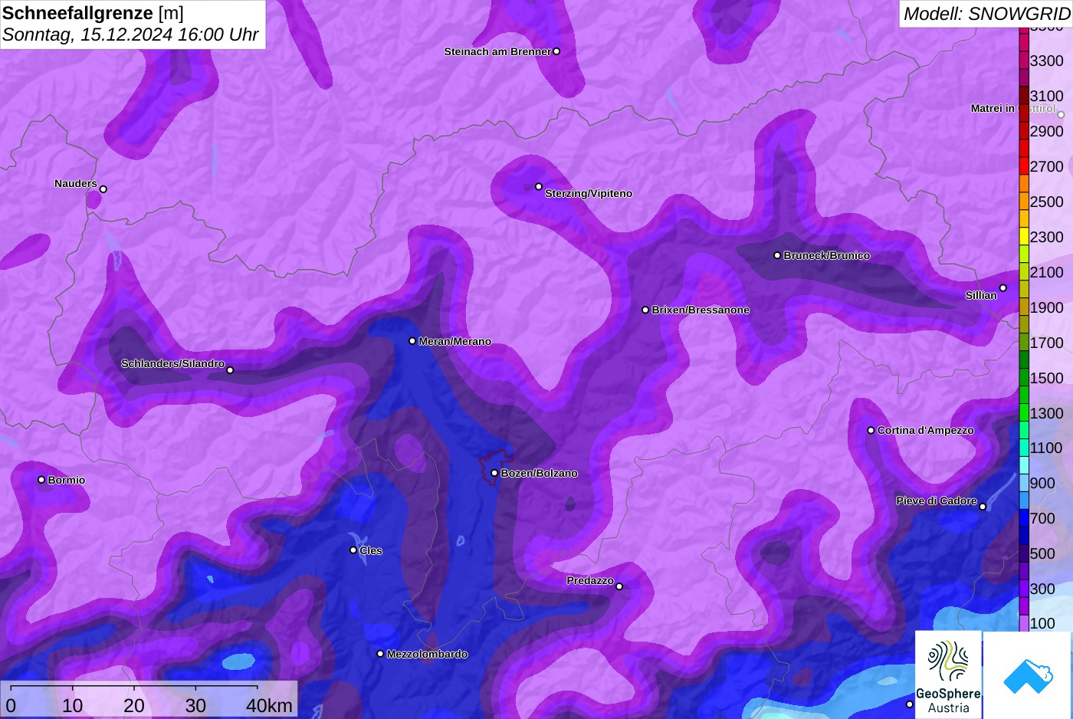Click the Nauders location marker dot
The image size is (1073, 719).
(103, 189)
